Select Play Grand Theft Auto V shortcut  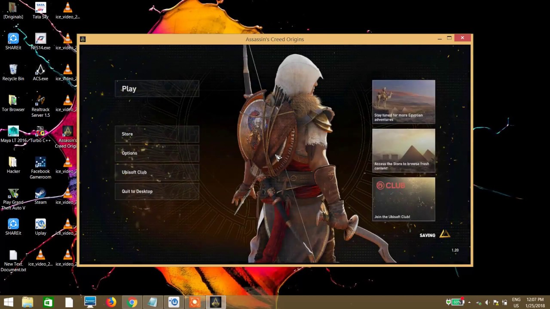pos(13,199)
